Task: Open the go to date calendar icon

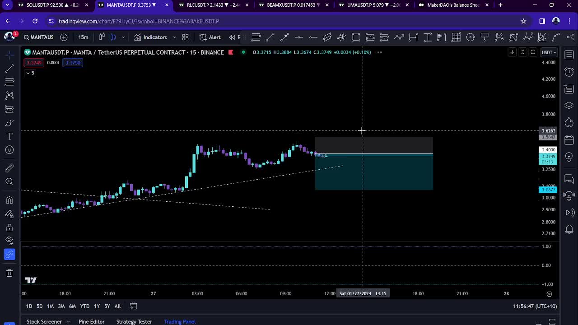Action: click(133, 306)
